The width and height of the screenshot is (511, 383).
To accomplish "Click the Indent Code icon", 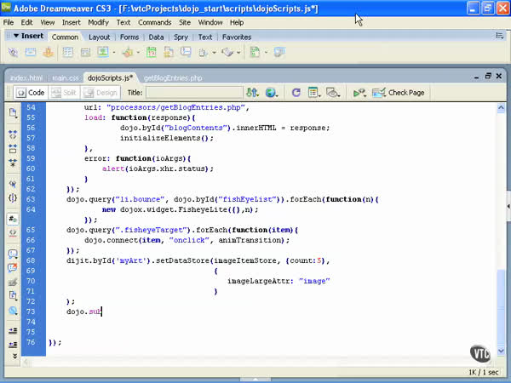I will tap(13, 330).
